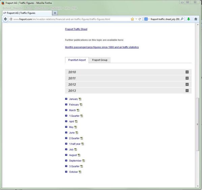Open the 1.half year figures link
This screenshot has width=202, height=190.
tap(75, 144)
